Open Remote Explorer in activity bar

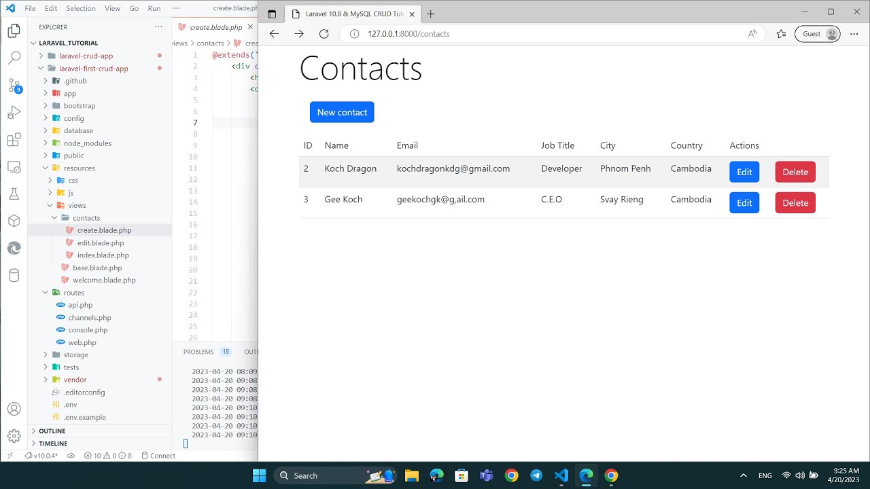pos(14,167)
